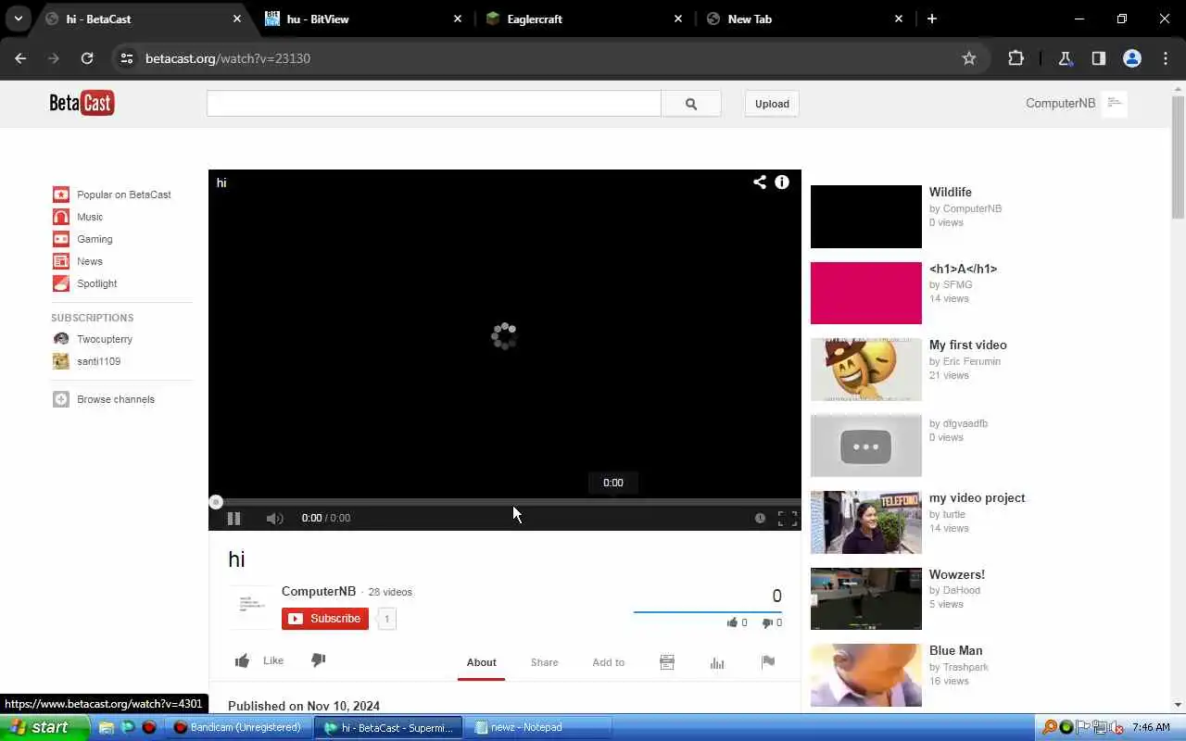Click in the BetaCast search field
Screen dimensions: 1186x741
pyautogui.click(x=434, y=104)
